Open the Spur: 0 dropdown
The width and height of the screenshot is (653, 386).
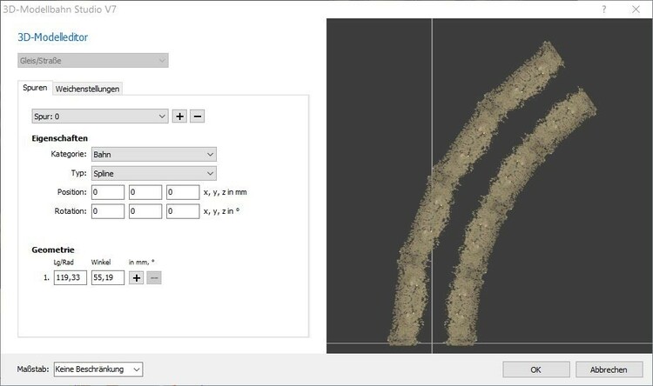point(100,116)
